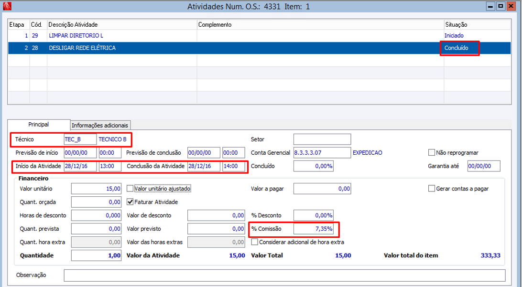Click the Garantia até date field
This screenshot has width=522, height=287.
click(x=483, y=166)
